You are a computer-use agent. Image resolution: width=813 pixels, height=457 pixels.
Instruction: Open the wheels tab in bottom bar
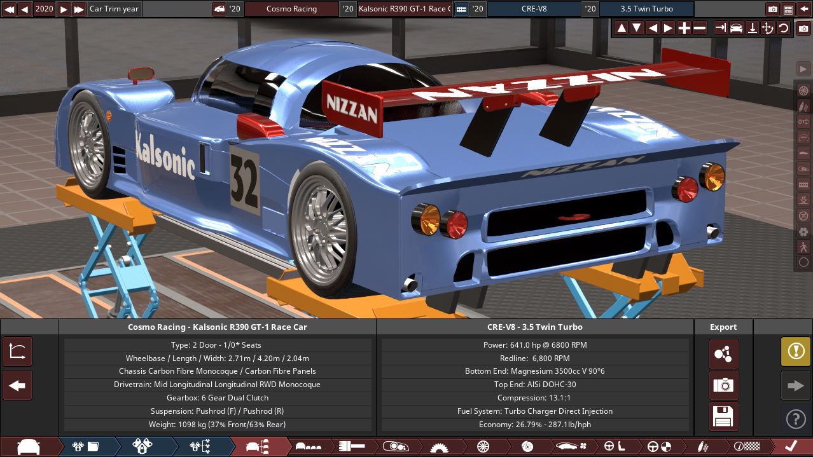click(x=482, y=447)
